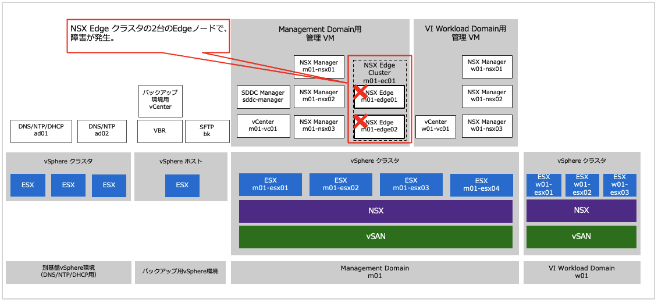Select the ESX m01-esx01 host
Image resolution: width=658 pixels, height=303 pixels.
pyautogui.click(x=271, y=185)
